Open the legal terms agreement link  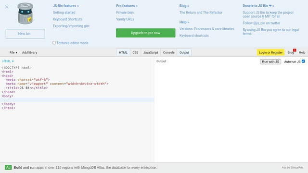(270, 32)
